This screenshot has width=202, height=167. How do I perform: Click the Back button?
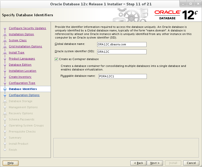click(138, 163)
